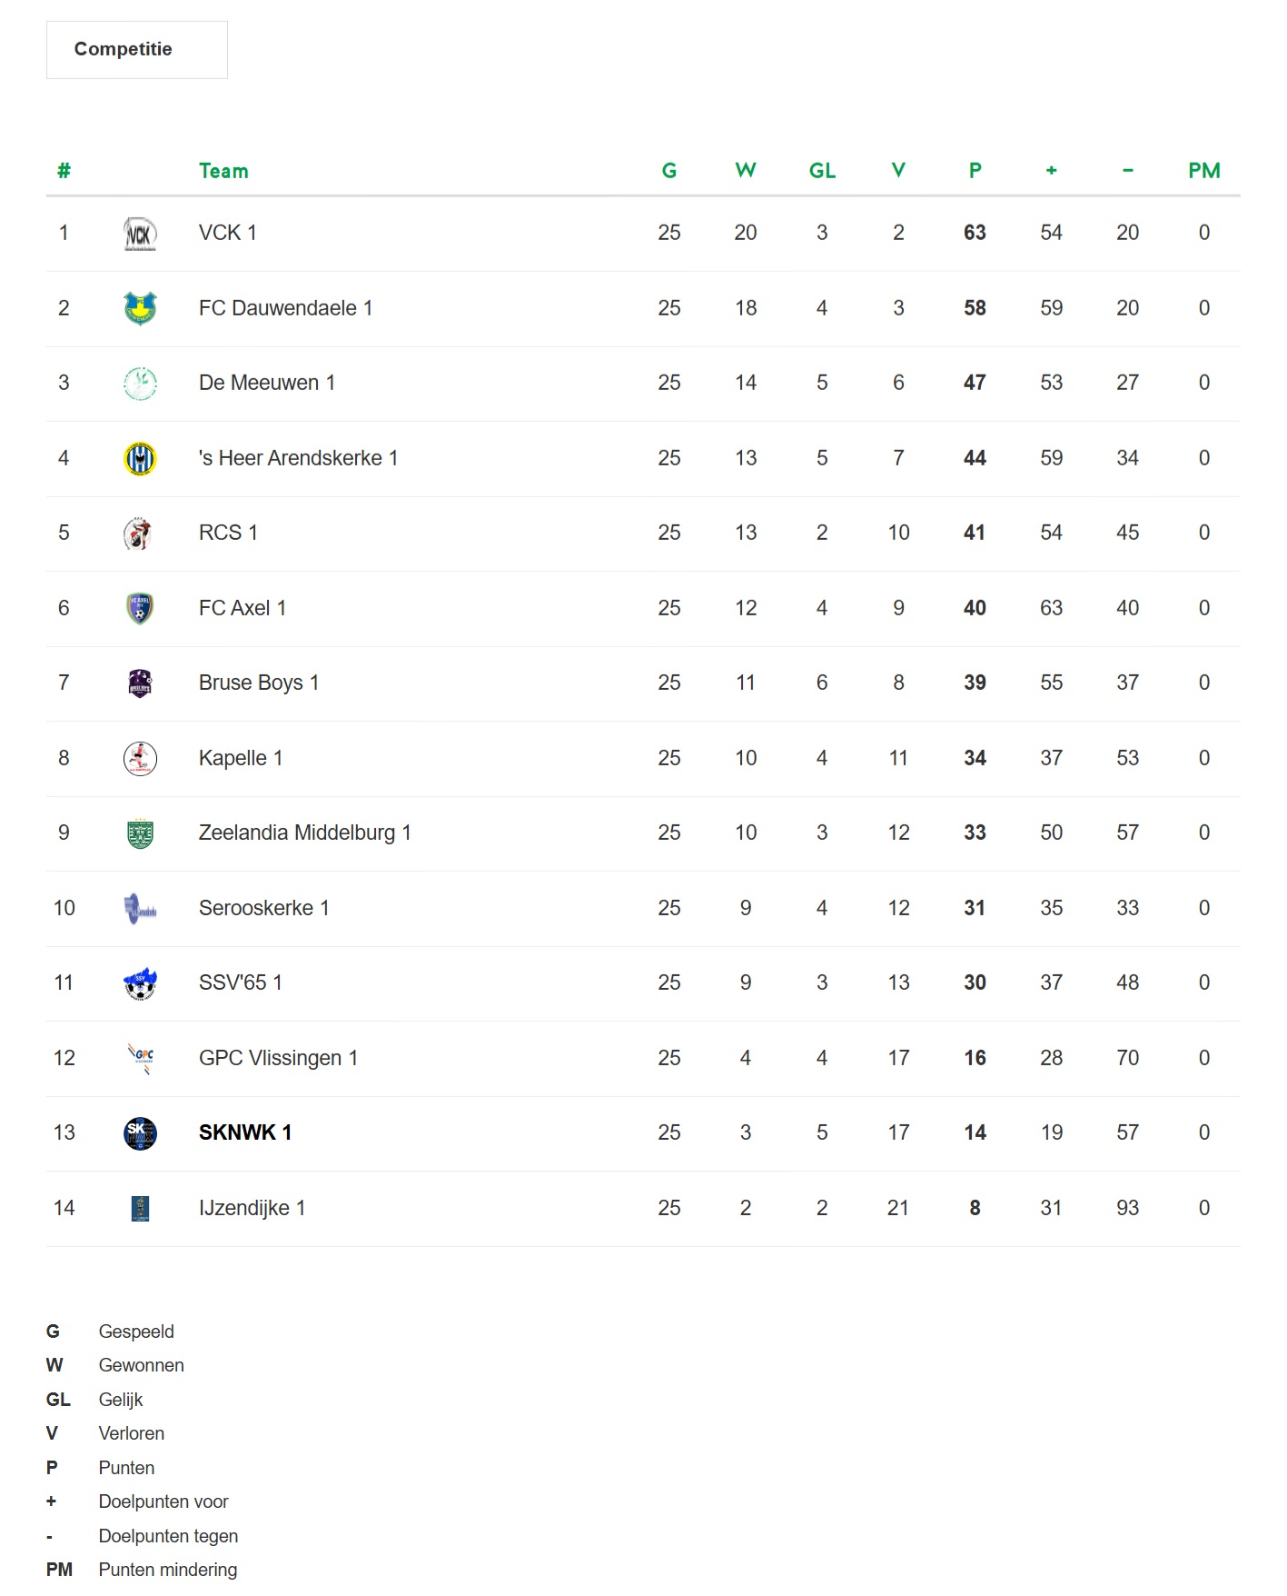This screenshot has width=1287, height=1596.
Task: Click the De Meeuwen club logo
Action: 140,384
